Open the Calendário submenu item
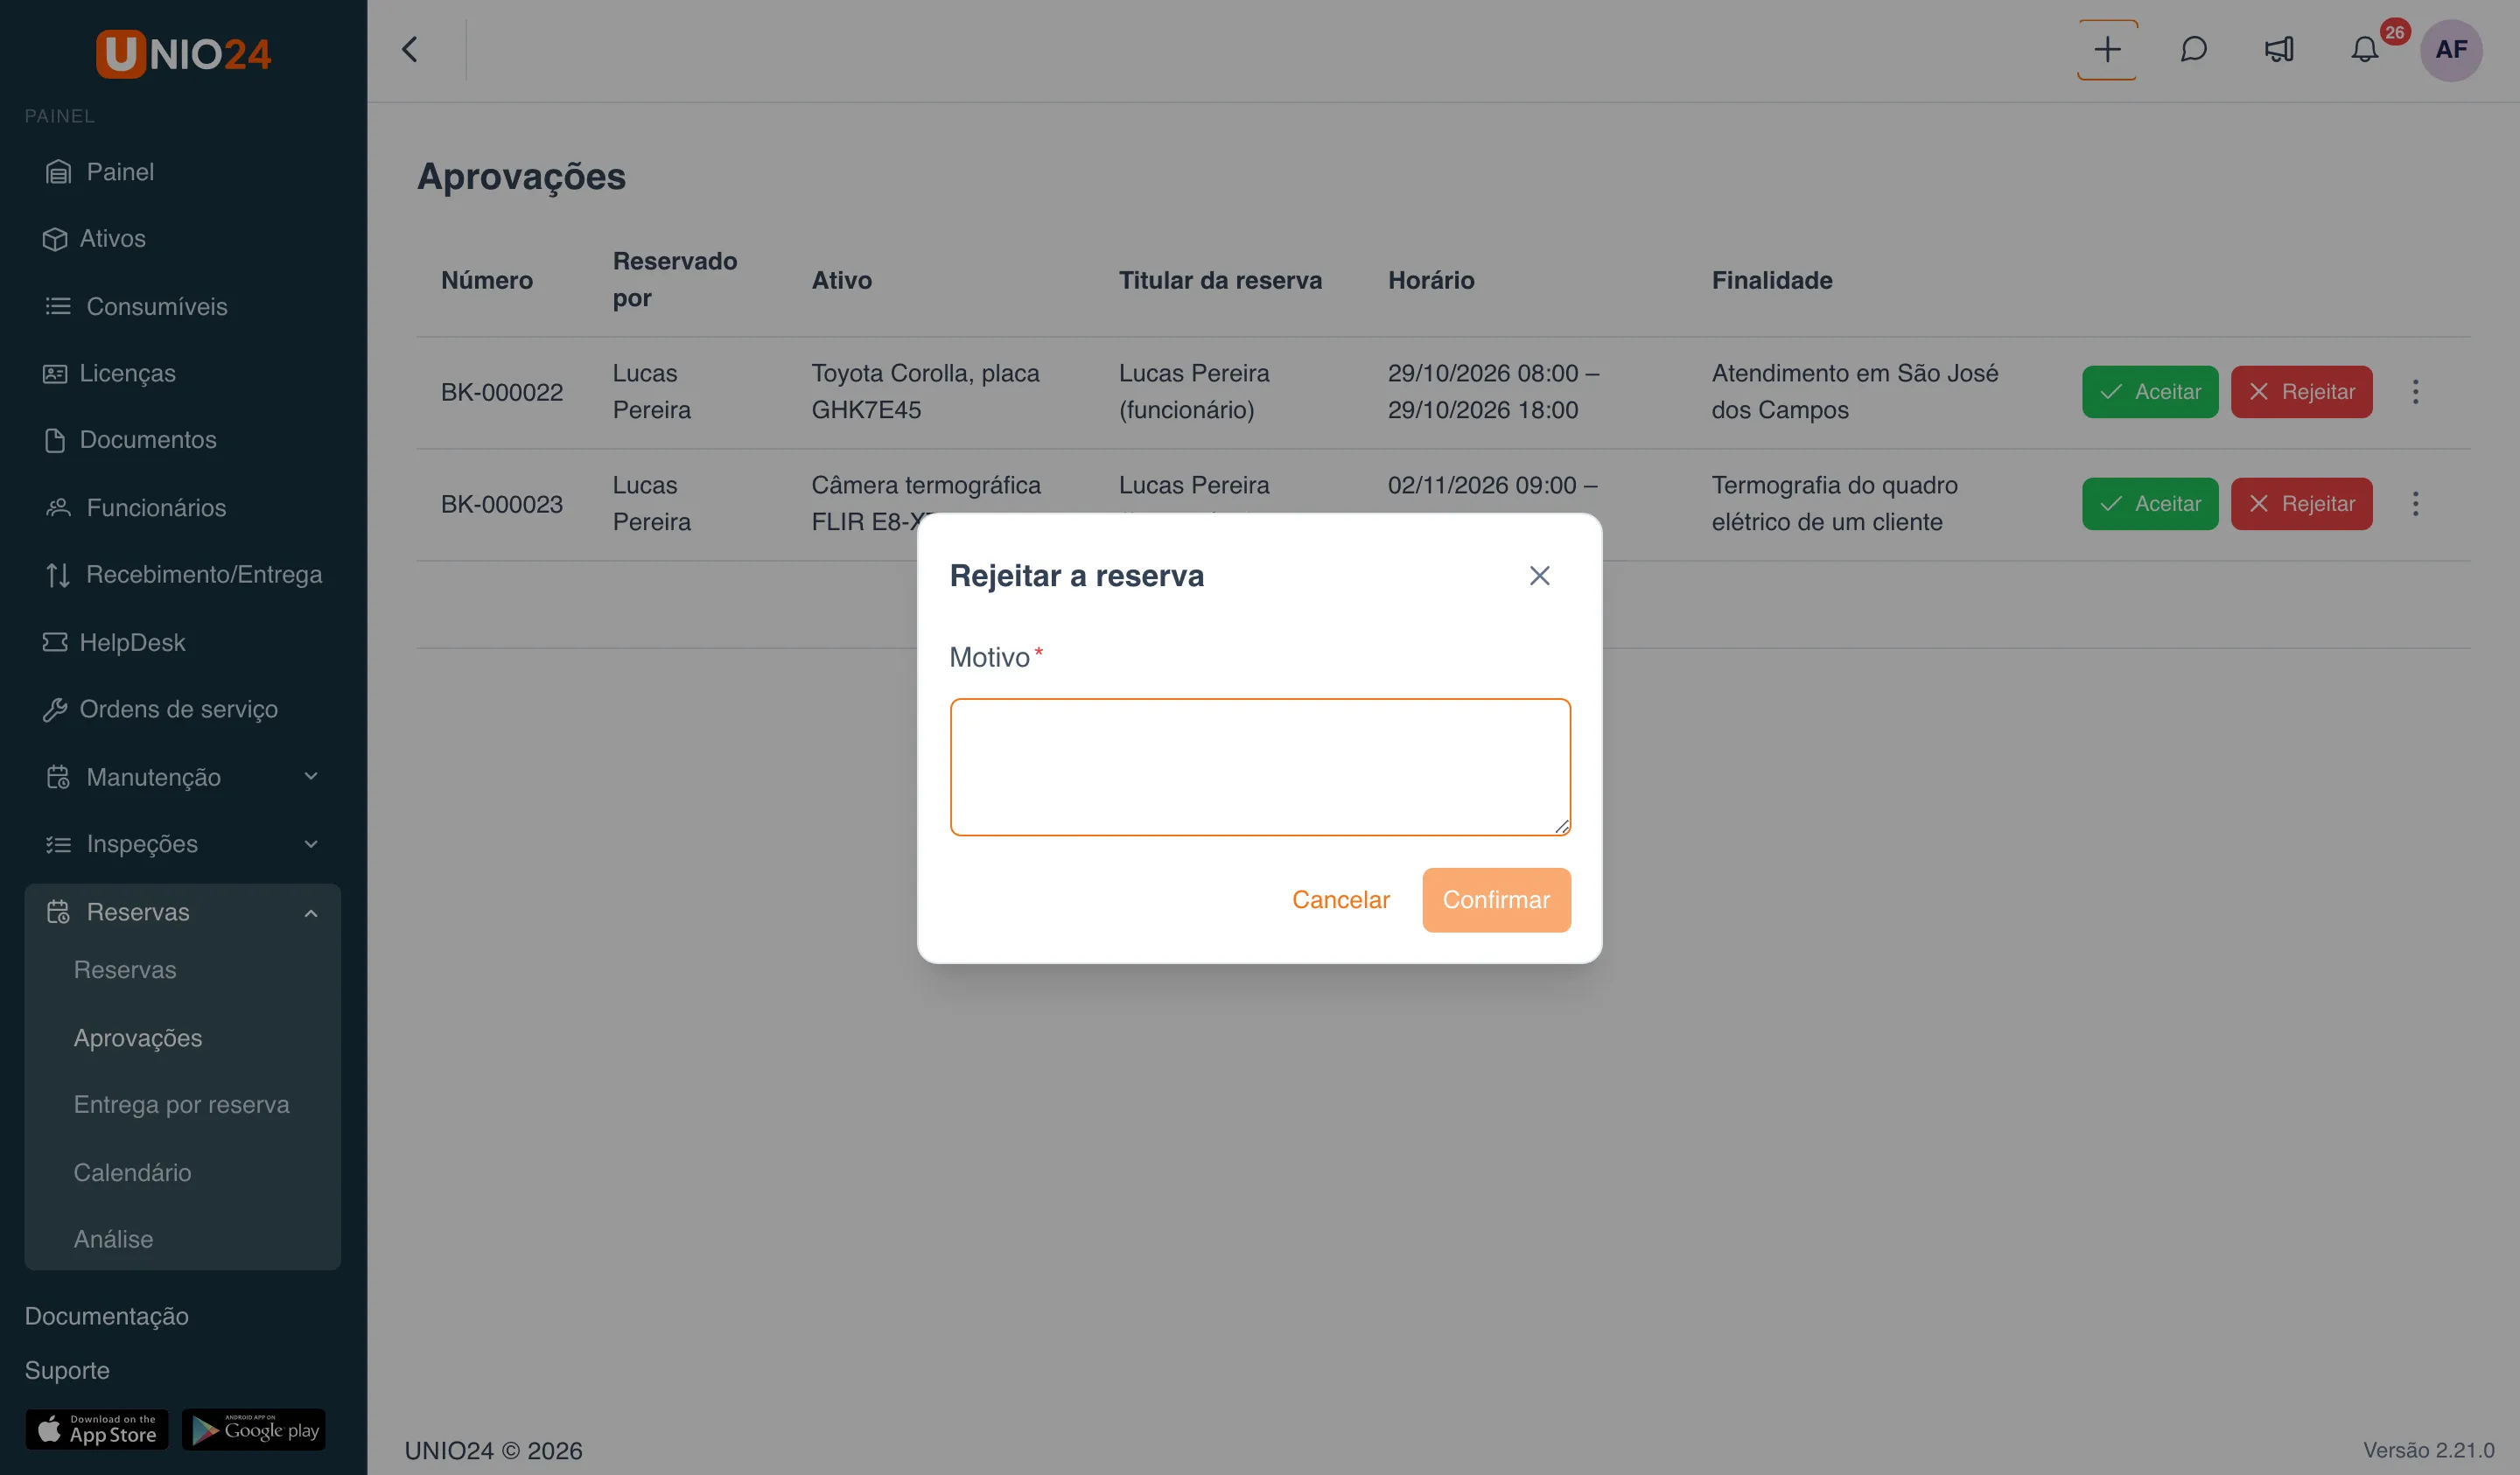Screen dimensions: 2520x1475 point(132,1172)
